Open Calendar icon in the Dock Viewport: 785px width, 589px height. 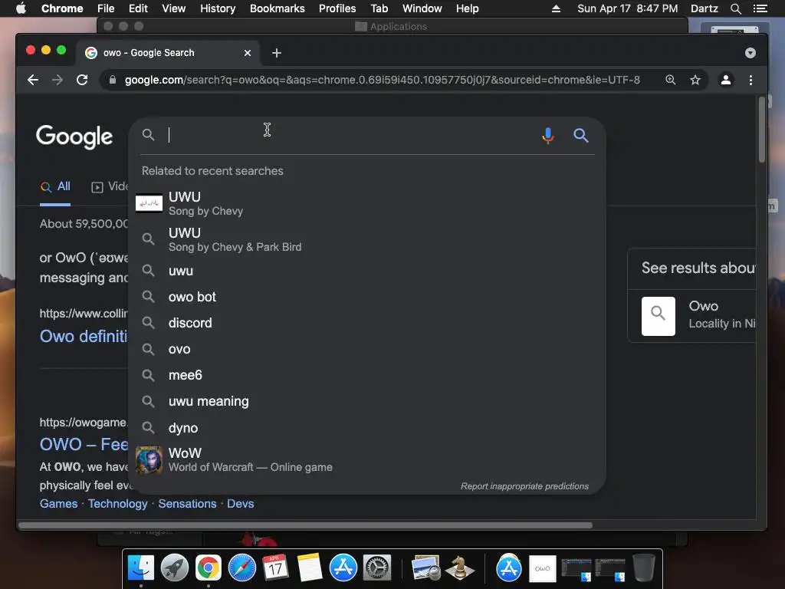click(275, 568)
